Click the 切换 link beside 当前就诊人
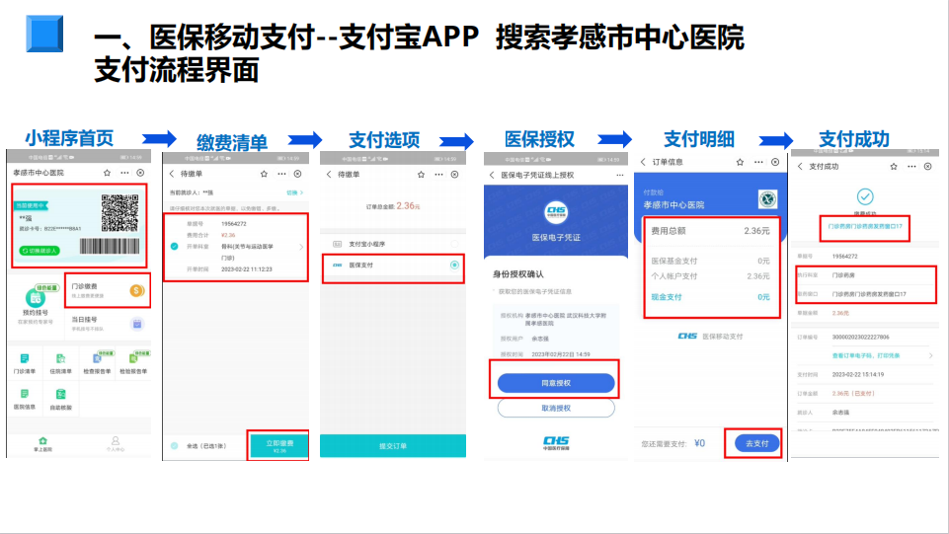The image size is (949, 534). [294, 192]
